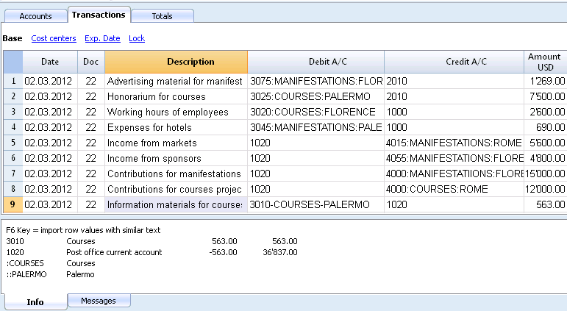This screenshot has height=311, width=567.
Task: Click 'Advertising material for manifest' description cell
Action: point(176,81)
